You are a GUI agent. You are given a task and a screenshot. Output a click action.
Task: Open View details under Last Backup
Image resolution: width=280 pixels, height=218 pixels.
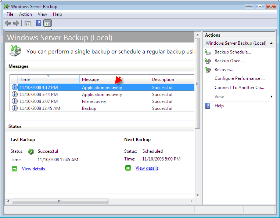click(x=33, y=169)
